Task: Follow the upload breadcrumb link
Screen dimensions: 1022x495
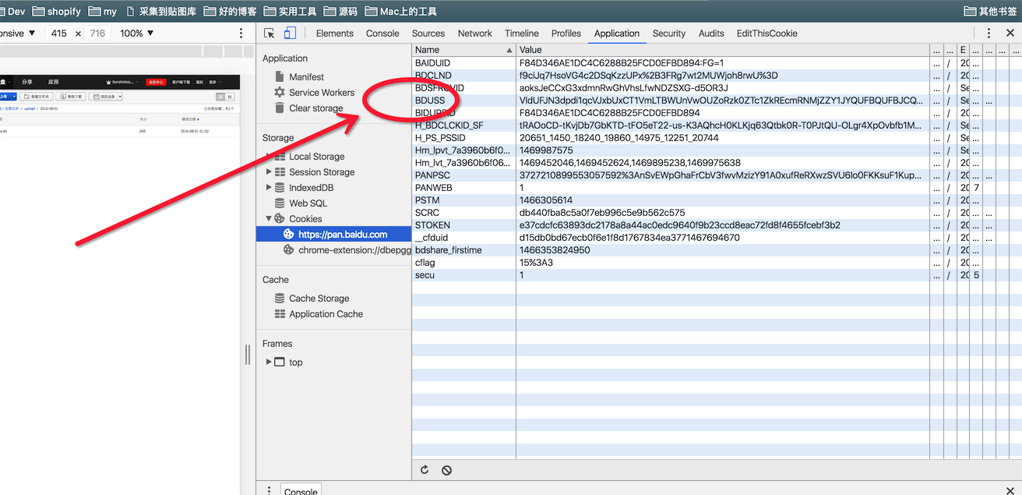Action: pos(30,109)
